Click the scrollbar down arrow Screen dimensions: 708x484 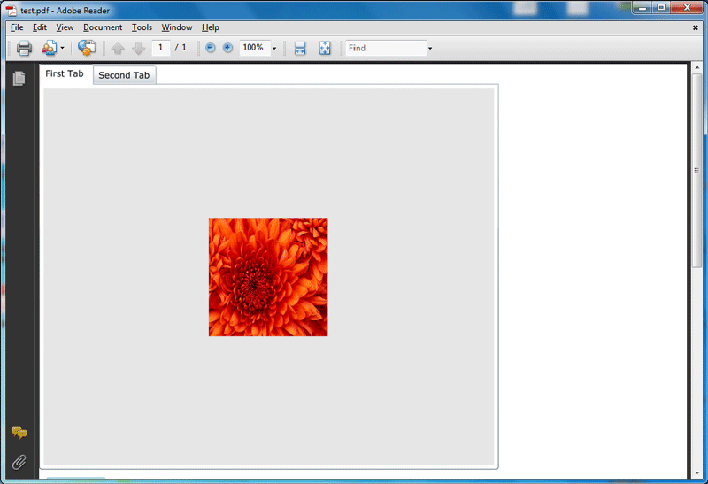[x=696, y=472]
